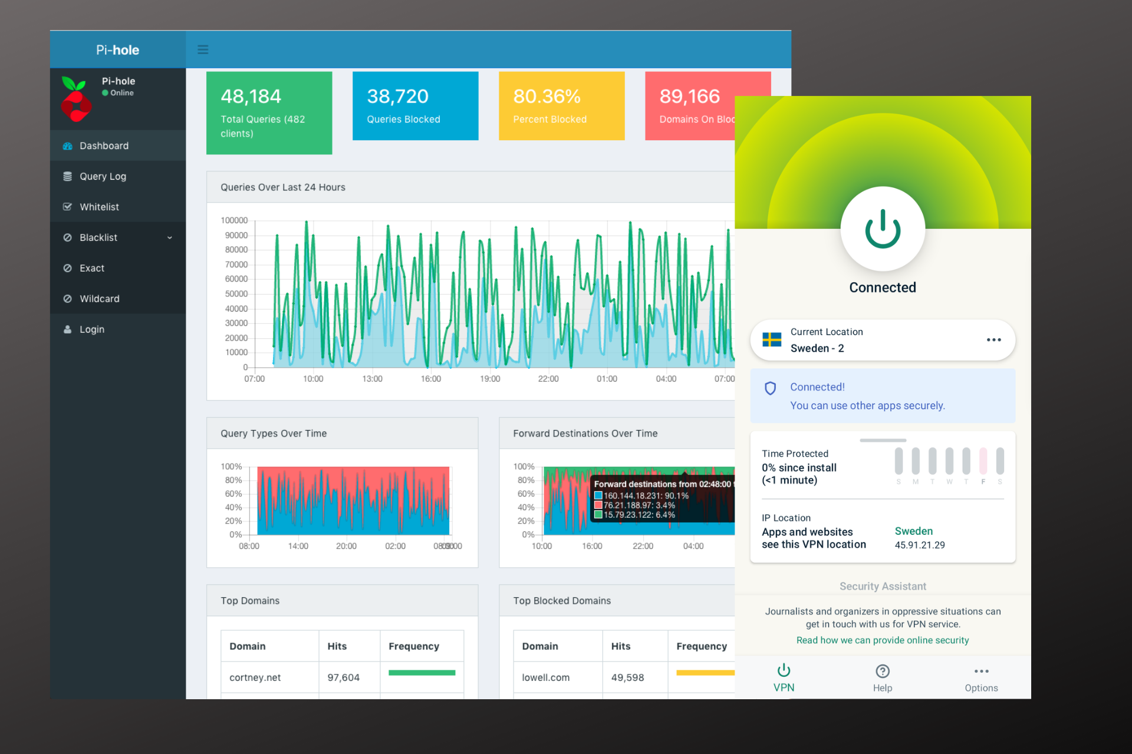Click the VPN power icon in bottom bar

pyautogui.click(x=784, y=670)
